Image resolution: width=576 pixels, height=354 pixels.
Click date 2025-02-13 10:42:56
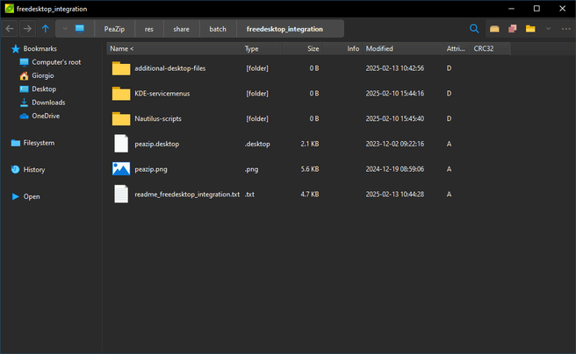tap(395, 68)
